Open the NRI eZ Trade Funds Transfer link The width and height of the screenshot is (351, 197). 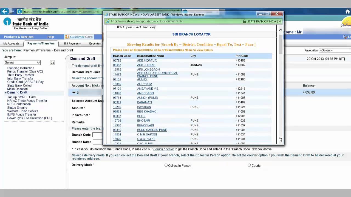tap(27, 101)
